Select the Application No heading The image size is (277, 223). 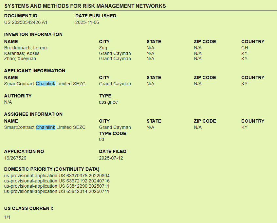tap(24, 151)
